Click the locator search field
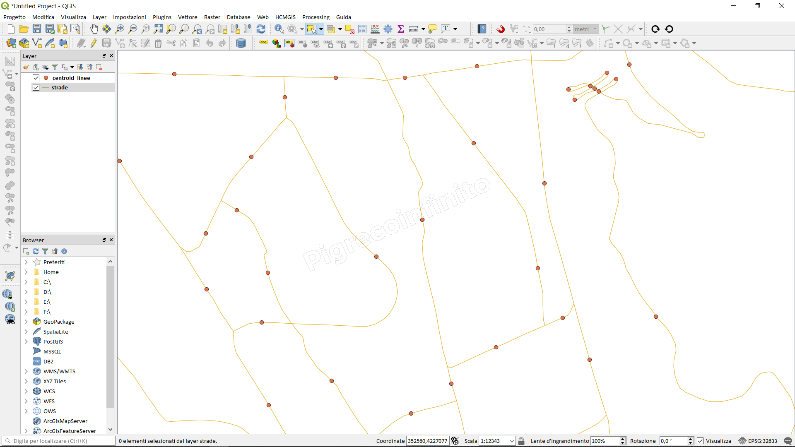The image size is (795, 447). (58, 441)
